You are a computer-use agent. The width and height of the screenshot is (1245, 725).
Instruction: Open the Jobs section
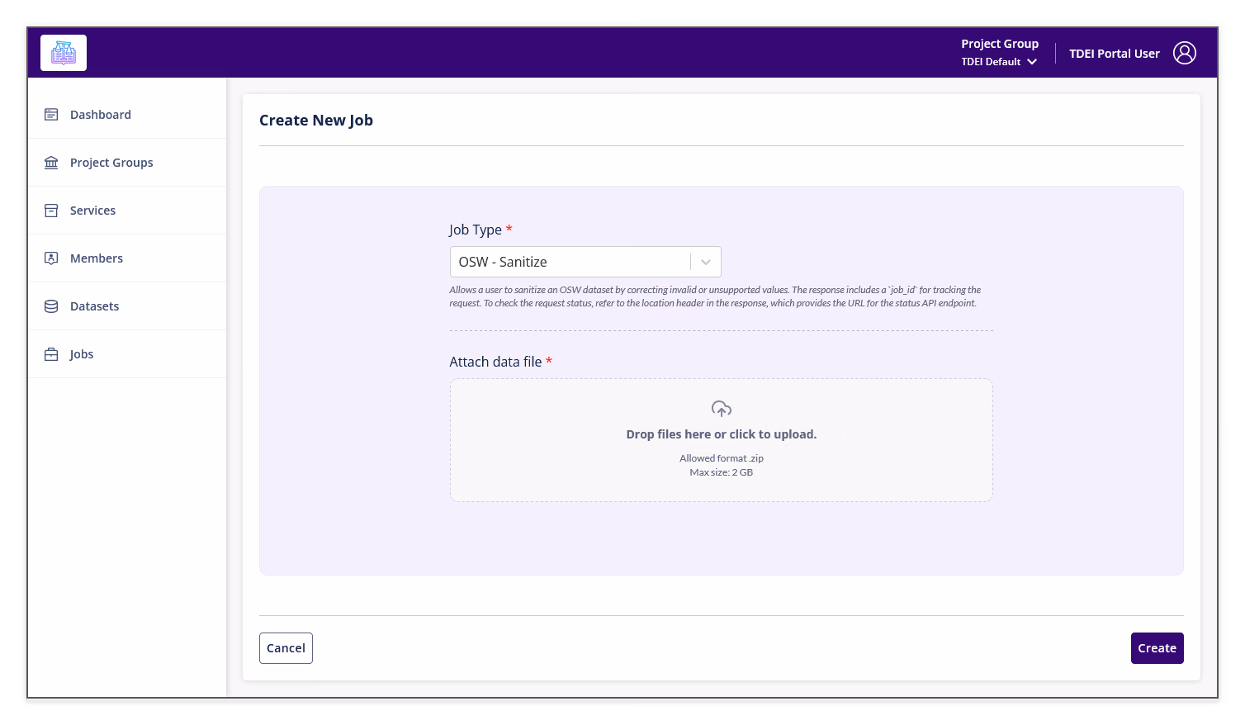pyautogui.click(x=127, y=354)
